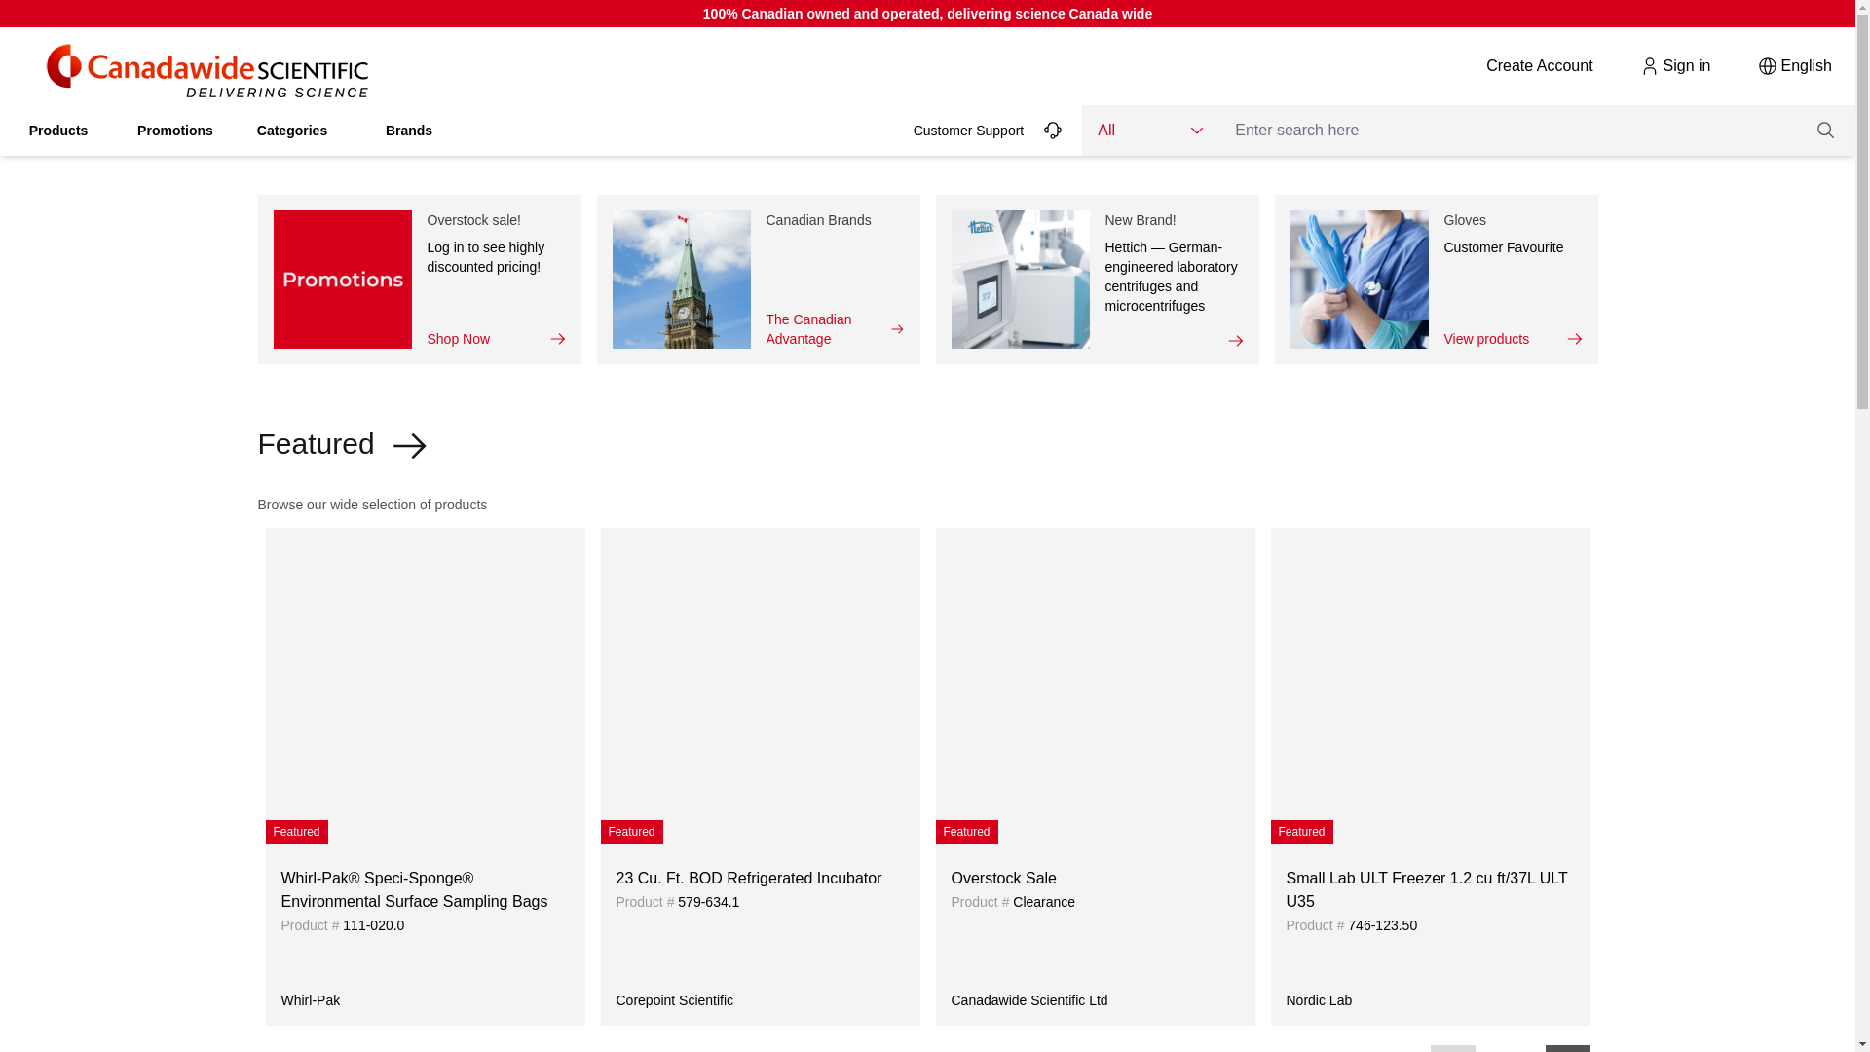Open the Brands menu item

point(409,131)
